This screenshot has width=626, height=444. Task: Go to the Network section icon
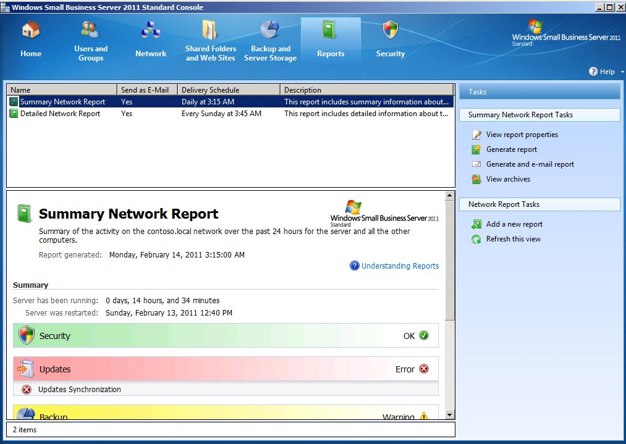point(151,31)
